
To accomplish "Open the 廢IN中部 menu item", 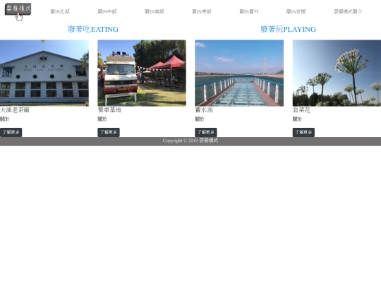I will coord(107,11).
